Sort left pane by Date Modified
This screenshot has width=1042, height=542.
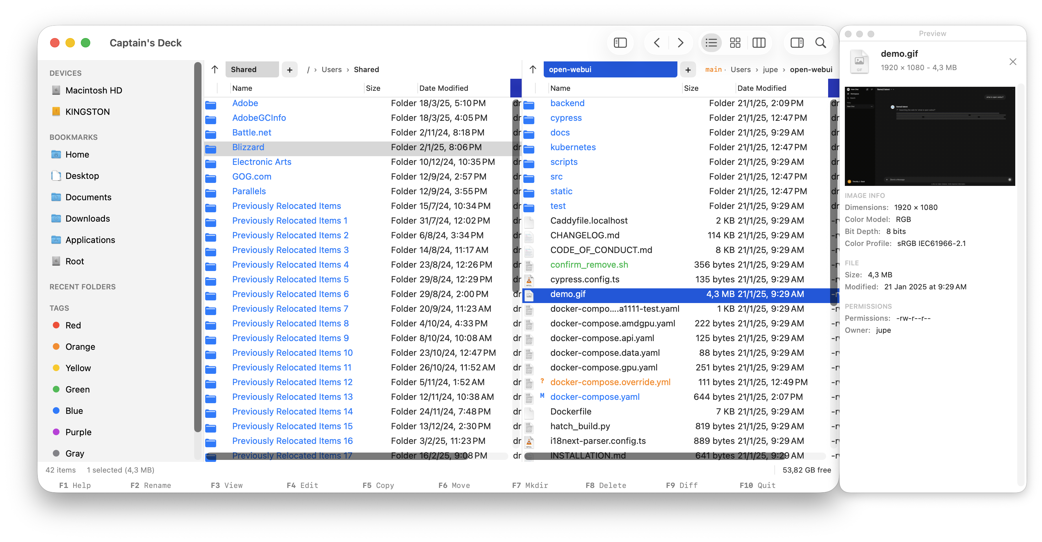(x=443, y=88)
